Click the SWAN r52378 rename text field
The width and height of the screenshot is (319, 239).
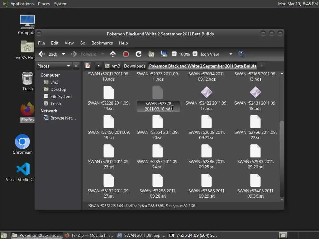[x=158, y=106]
